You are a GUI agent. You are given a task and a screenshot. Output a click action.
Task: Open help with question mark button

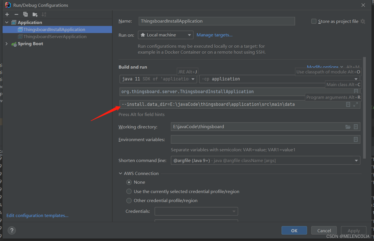coord(12,230)
